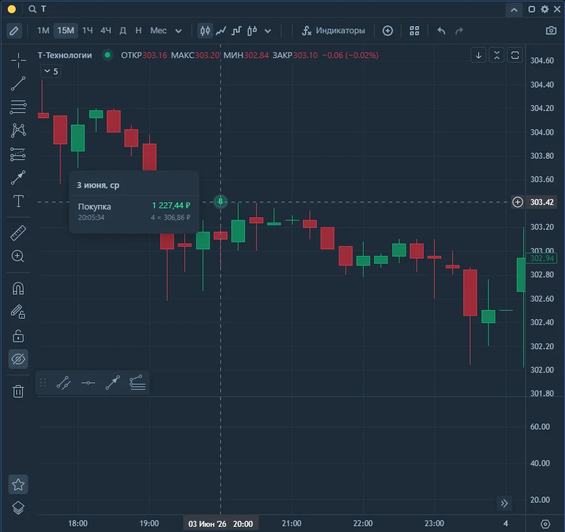Viewport: 565px width, 532px height.
Task: Select the 15M timeframe
Action: 66,31
